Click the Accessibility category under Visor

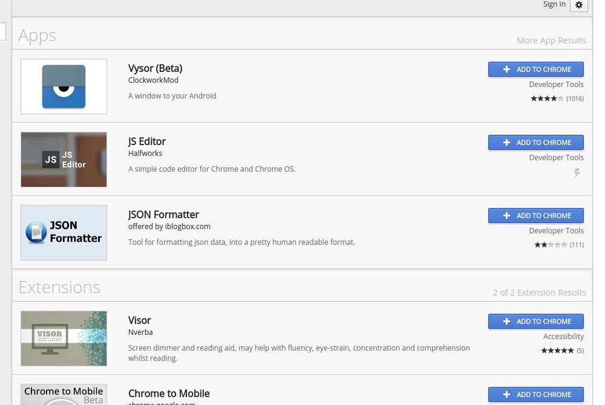[563, 337]
